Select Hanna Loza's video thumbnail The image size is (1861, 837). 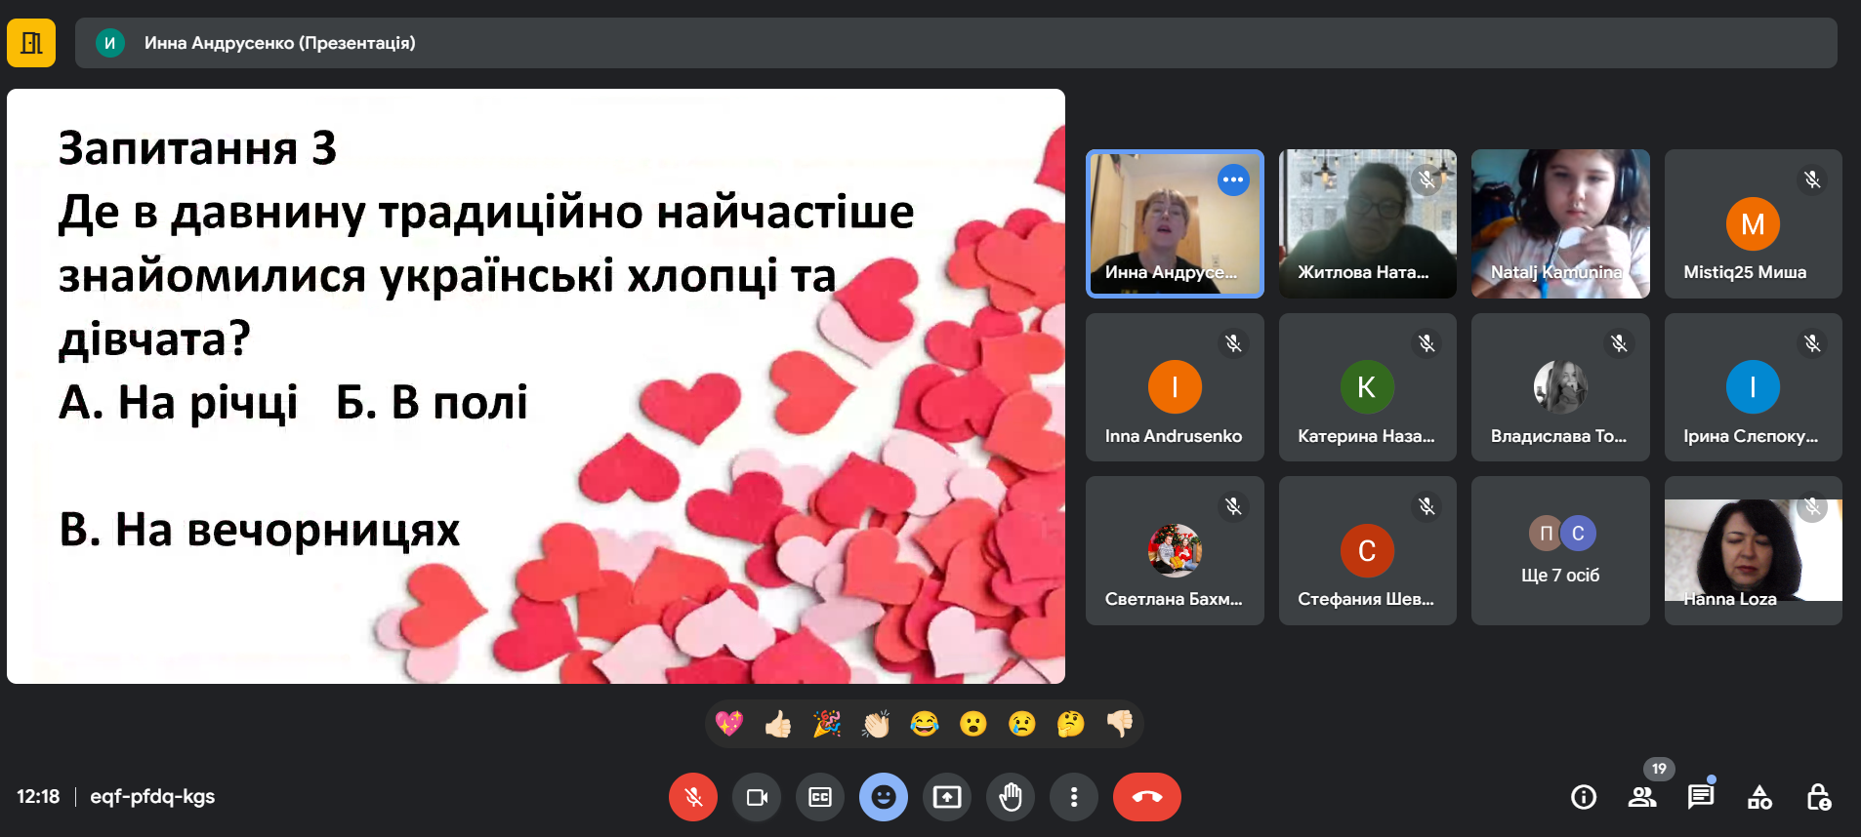coord(1753,551)
